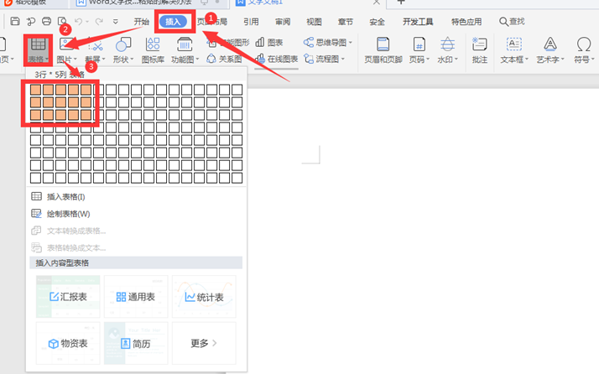
Task: Click the Save icon in quick access toolbar
Action: pos(15,21)
